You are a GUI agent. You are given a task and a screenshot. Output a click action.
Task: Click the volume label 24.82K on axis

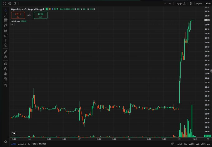(208, 136)
